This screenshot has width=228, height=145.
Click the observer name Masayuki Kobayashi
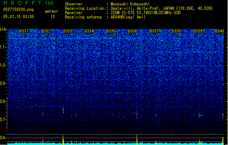(x=130, y=4)
